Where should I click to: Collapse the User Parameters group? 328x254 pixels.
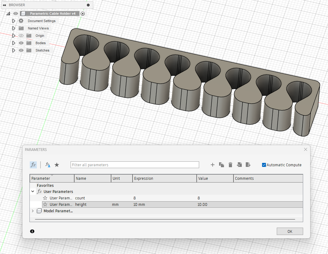point(33,192)
